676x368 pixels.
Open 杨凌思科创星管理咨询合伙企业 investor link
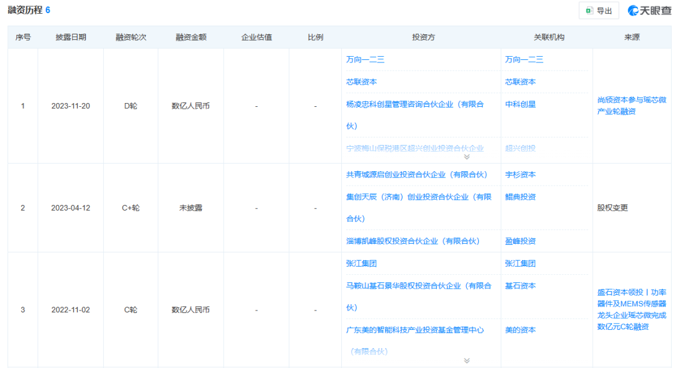tap(414, 104)
